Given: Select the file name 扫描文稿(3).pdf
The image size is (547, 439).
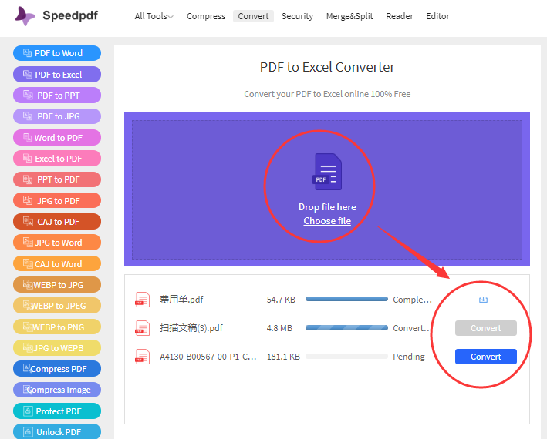Looking at the screenshot, I should coord(191,328).
